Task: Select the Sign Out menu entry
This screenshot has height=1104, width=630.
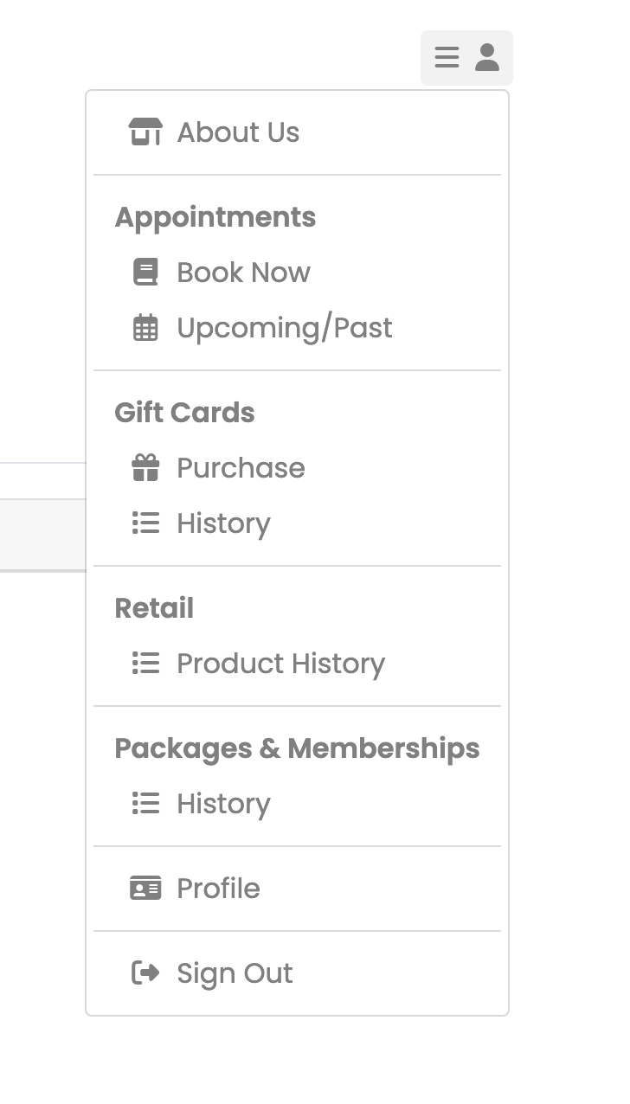Action: click(x=297, y=973)
